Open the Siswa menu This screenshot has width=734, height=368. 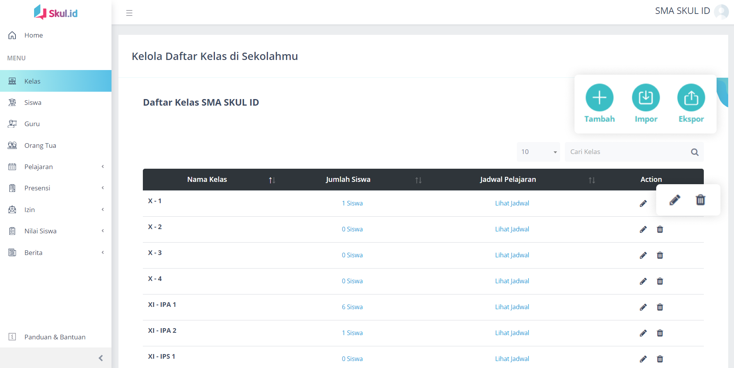(x=33, y=103)
